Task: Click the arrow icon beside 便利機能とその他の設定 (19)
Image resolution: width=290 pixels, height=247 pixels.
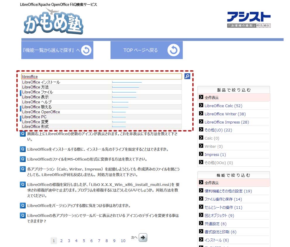Action: 201,190
